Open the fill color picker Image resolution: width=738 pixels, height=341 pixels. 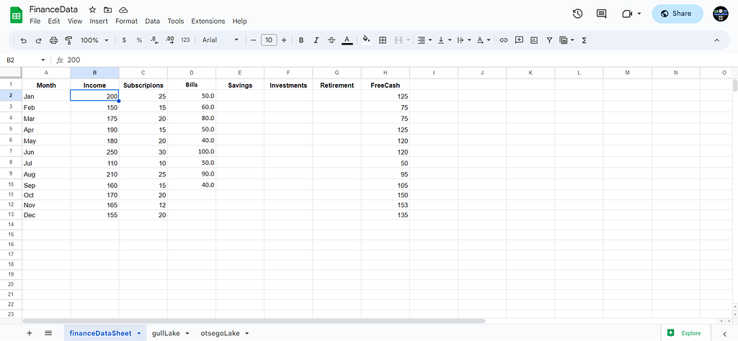point(366,40)
